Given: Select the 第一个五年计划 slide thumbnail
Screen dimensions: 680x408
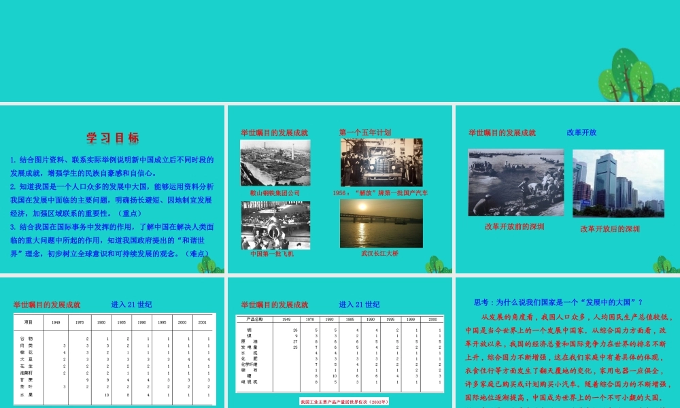Looking at the screenshot, I should 340,189.
